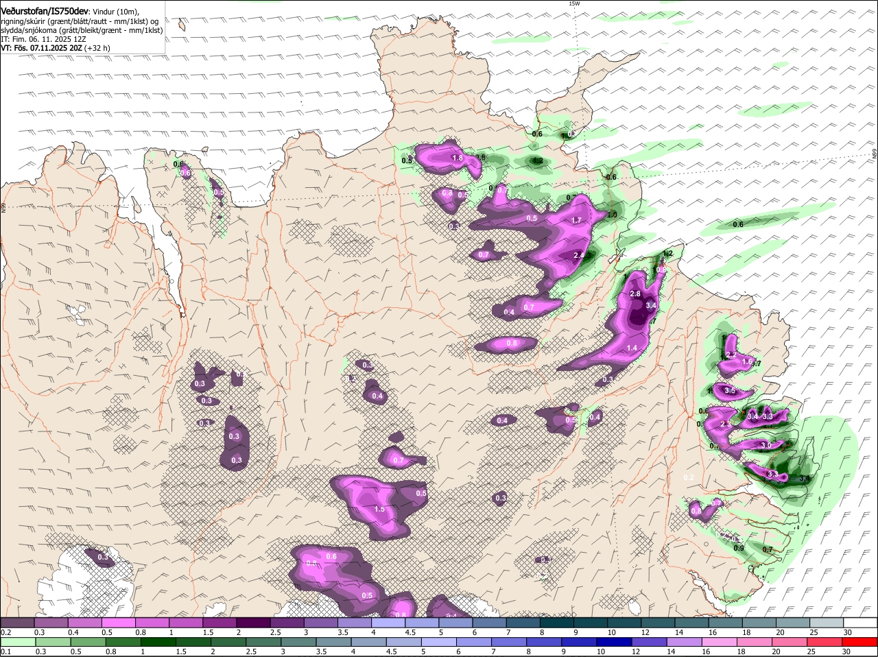Select the pale green swatch between 0.1 and 0.3

(18, 642)
